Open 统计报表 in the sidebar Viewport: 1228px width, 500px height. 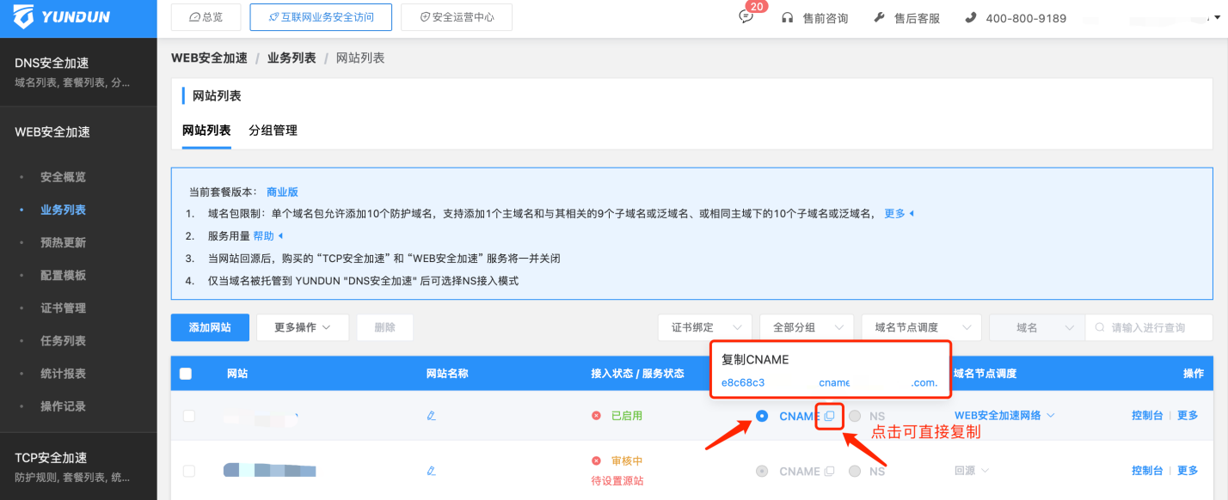[63, 373]
